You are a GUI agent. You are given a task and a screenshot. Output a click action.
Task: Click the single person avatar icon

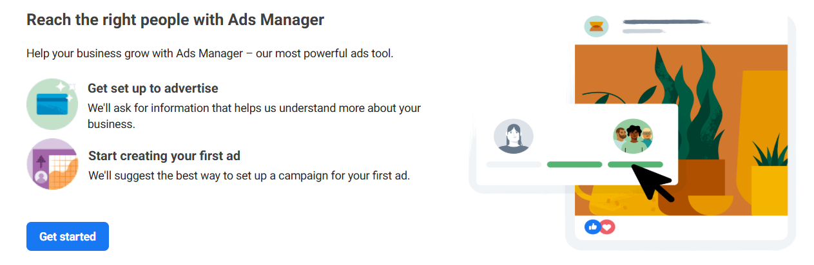click(x=514, y=137)
